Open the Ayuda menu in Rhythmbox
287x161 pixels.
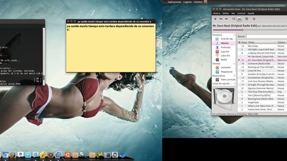(251, 13)
